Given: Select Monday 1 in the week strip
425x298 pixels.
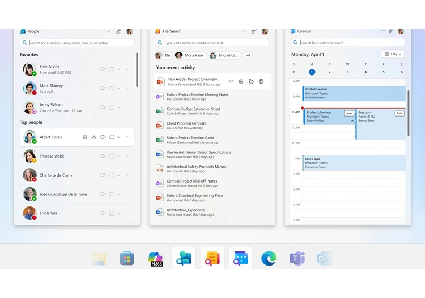Looking at the screenshot, I should tap(312, 72).
